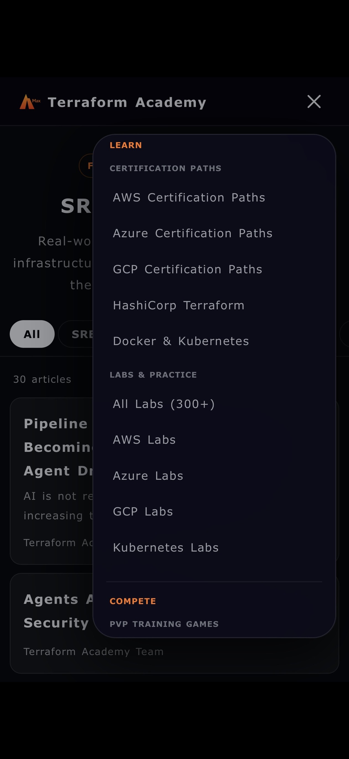Click the PVP TRAINING GAMES subheading
The height and width of the screenshot is (759, 349).
[164, 624]
